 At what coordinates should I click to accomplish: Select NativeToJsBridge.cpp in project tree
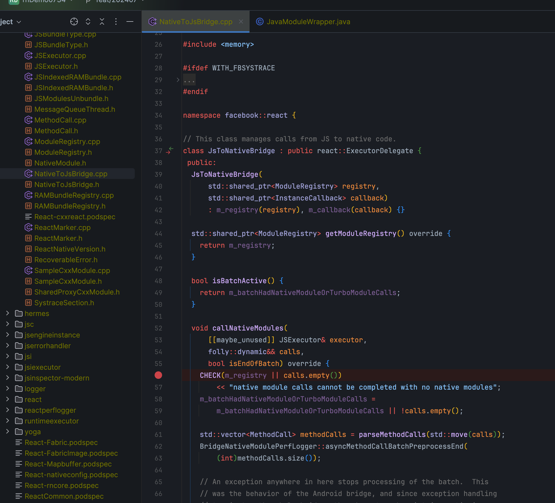click(x=71, y=174)
